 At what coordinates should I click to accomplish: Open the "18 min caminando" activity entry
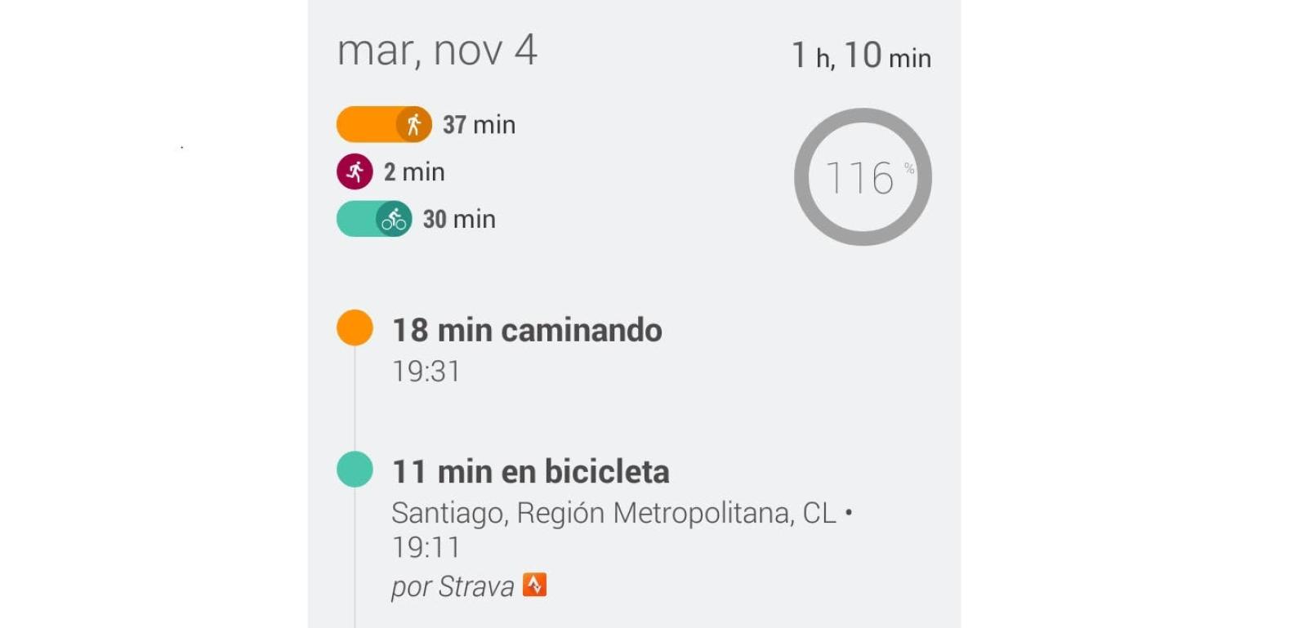(527, 331)
